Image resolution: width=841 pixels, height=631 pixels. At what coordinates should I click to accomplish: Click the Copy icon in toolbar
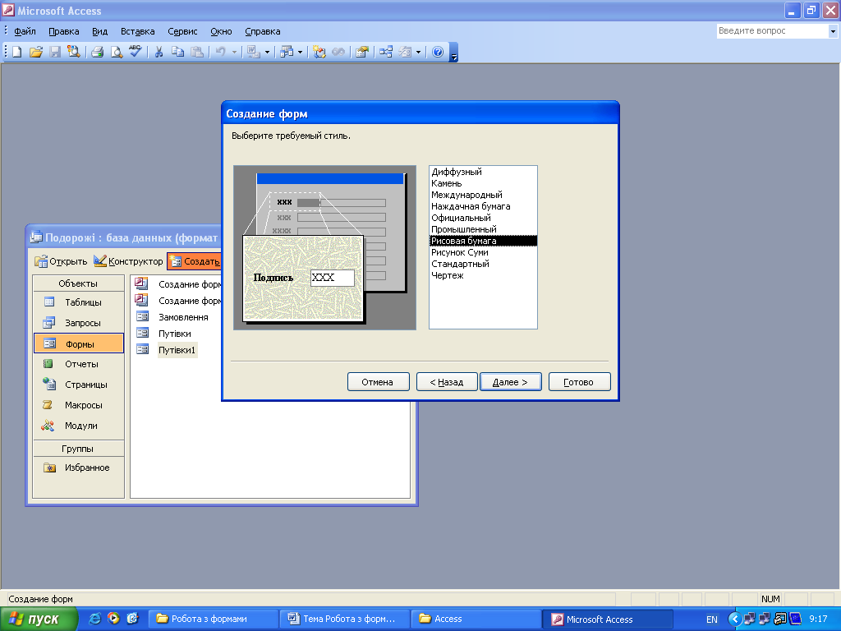177,52
